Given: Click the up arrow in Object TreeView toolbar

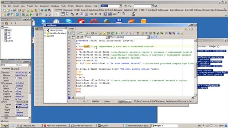Looking at the screenshot, I should (x=12, y=23).
